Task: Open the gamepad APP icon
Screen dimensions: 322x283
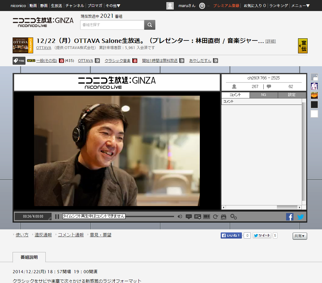Action: click(x=224, y=217)
